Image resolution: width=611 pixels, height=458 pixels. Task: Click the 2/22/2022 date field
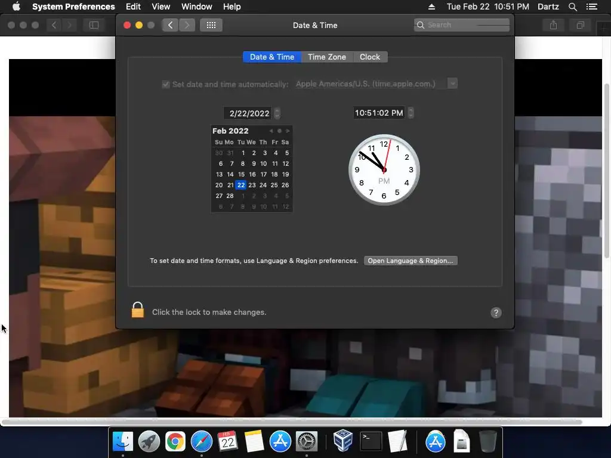click(x=248, y=113)
